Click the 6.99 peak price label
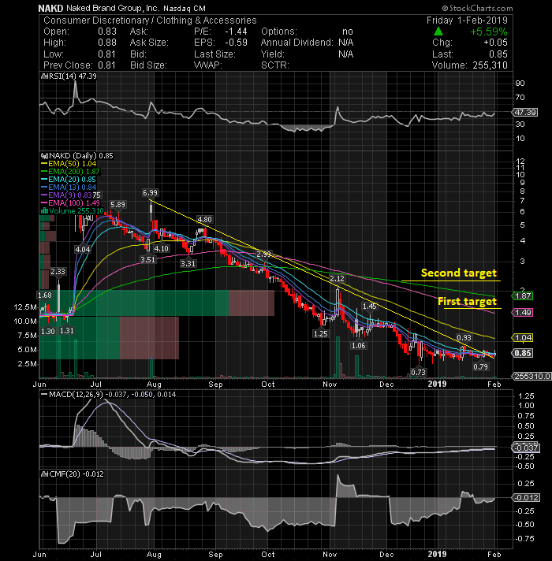Screen dimensions: 552x561 coord(150,193)
